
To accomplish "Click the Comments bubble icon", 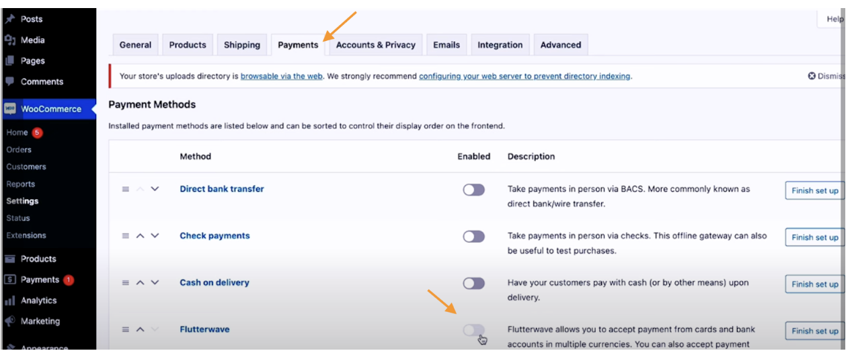I will [x=10, y=81].
